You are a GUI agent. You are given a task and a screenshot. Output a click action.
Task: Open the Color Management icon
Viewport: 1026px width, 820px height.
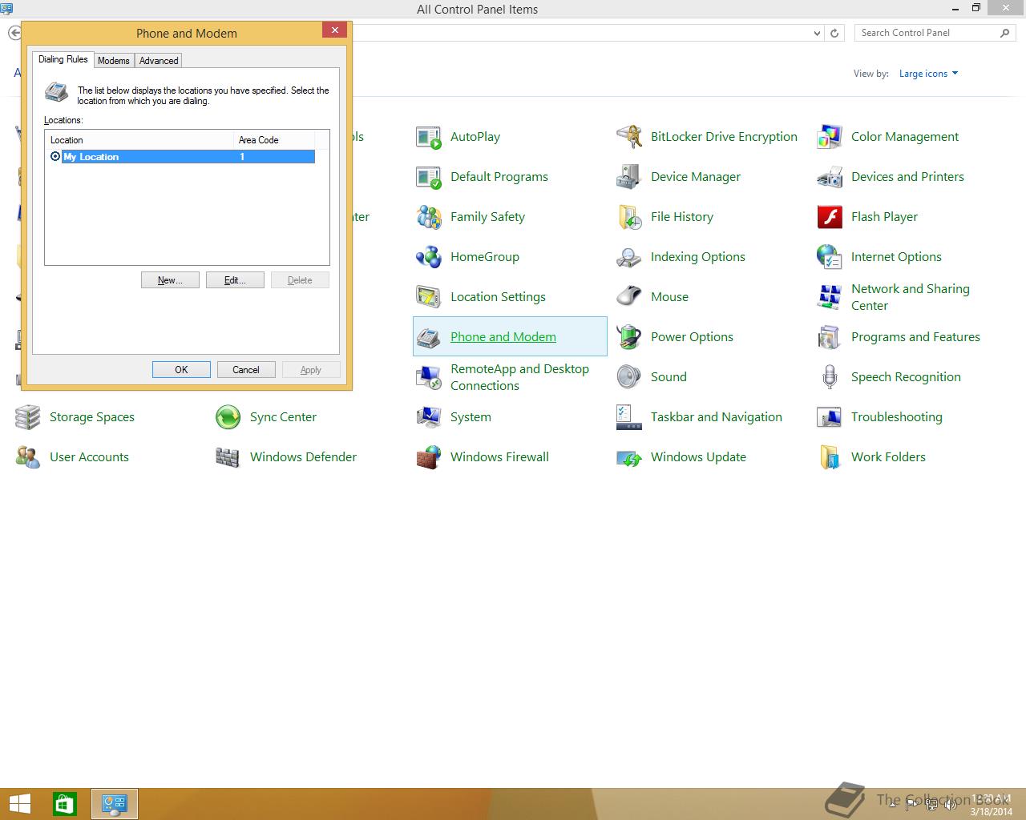(830, 137)
